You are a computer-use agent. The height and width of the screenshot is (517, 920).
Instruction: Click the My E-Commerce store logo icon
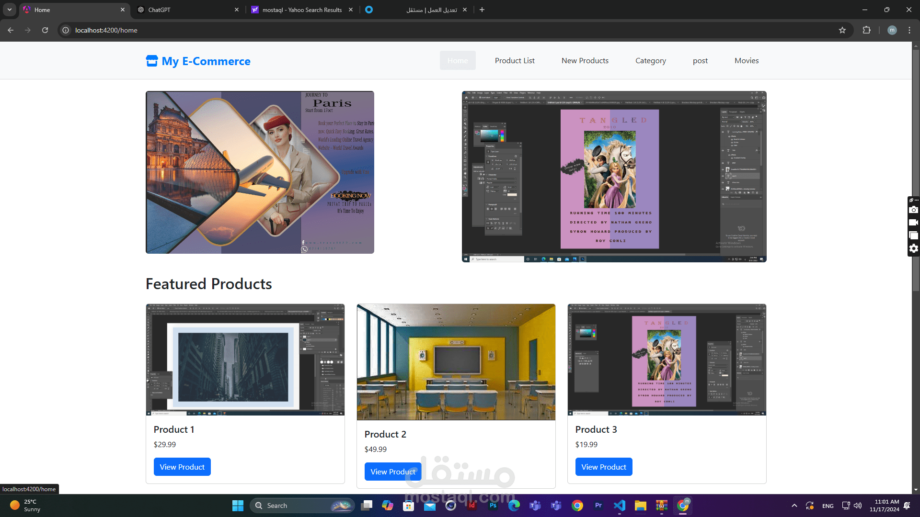click(x=152, y=61)
